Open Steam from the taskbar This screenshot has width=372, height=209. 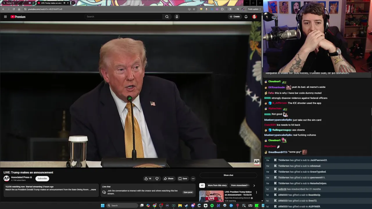tap(186, 206)
